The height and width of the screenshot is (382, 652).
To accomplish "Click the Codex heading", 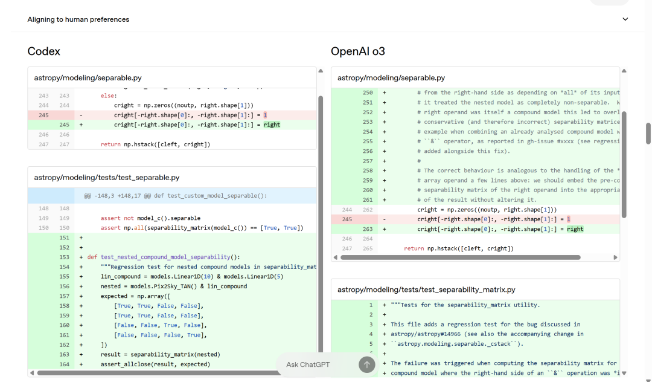I will click(43, 51).
